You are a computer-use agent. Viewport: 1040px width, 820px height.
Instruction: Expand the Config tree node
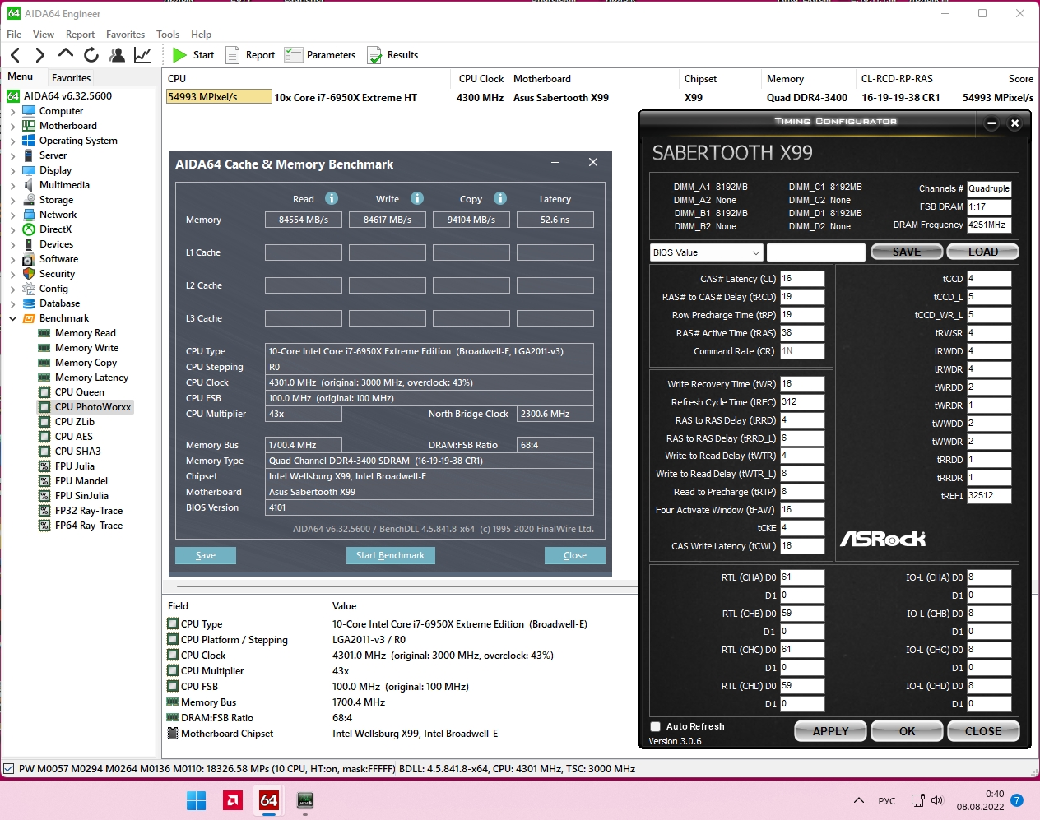coord(12,289)
